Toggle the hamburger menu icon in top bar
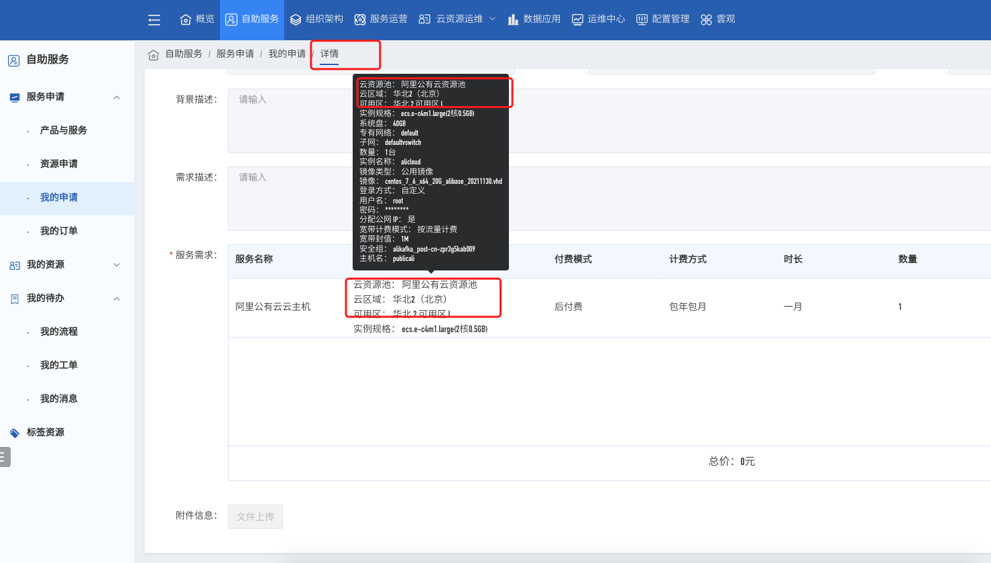This screenshot has height=563, width=991. [154, 19]
